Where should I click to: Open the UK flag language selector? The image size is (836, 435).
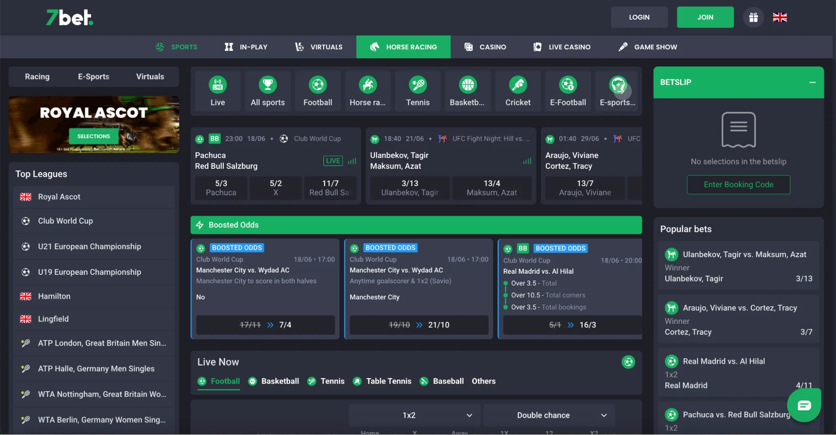tap(780, 18)
